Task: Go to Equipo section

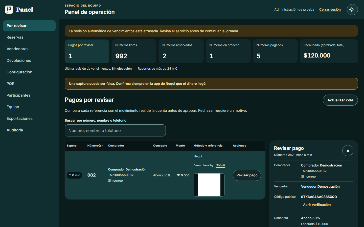Action: coord(29,107)
